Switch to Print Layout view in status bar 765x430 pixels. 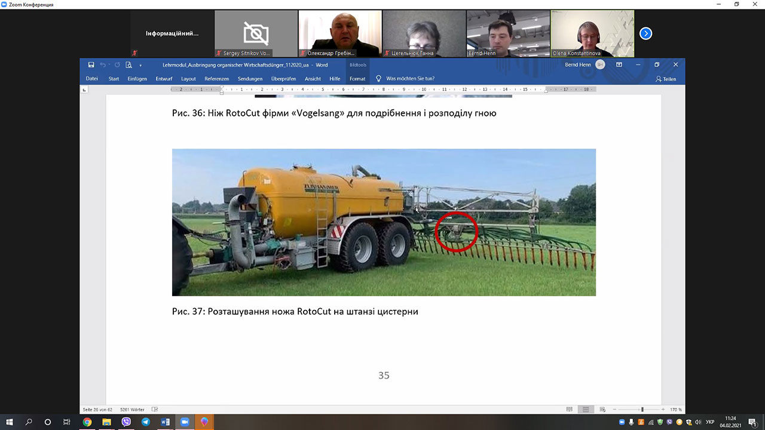point(586,410)
